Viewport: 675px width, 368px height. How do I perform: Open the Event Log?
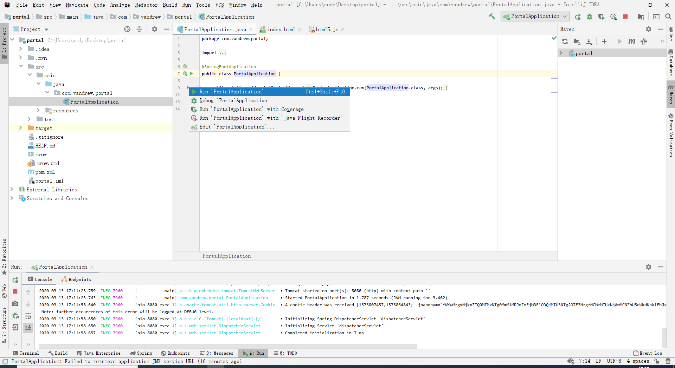coord(647,353)
